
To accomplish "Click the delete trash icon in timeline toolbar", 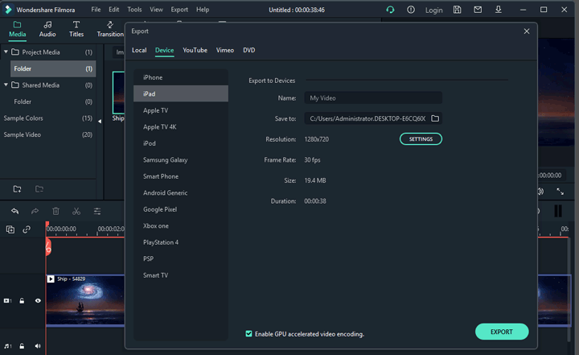I will (55, 212).
